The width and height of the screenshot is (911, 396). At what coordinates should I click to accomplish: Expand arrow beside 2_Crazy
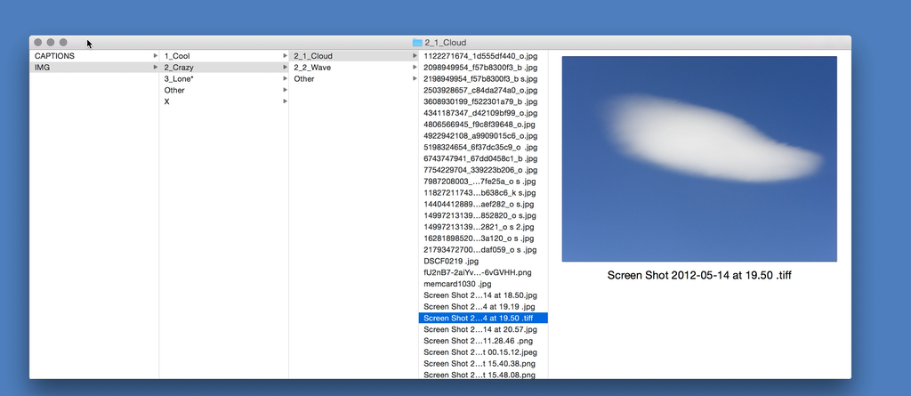[x=286, y=68]
